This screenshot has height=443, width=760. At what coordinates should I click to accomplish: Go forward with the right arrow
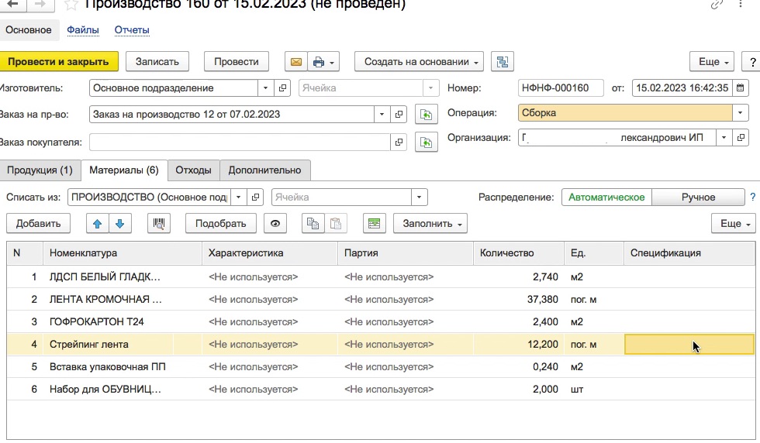tap(40, 5)
